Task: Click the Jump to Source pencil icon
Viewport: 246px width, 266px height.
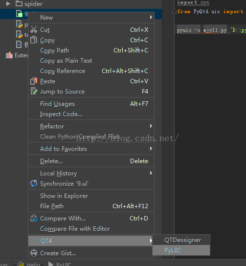Action: click(34, 91)
